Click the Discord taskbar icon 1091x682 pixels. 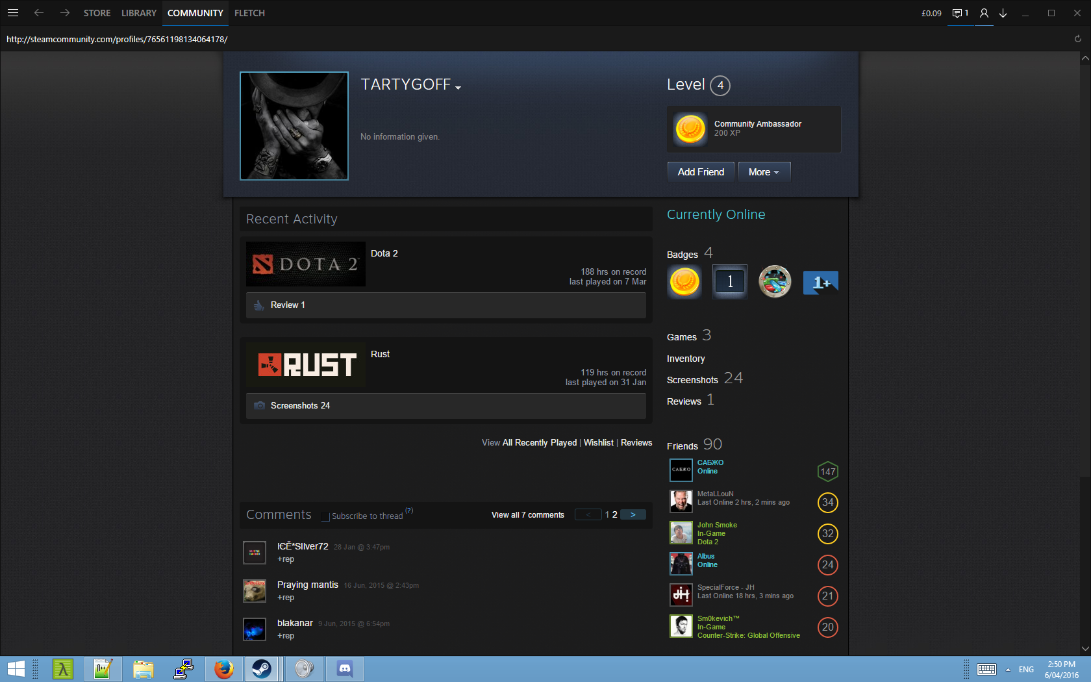[x=345, y=668]
